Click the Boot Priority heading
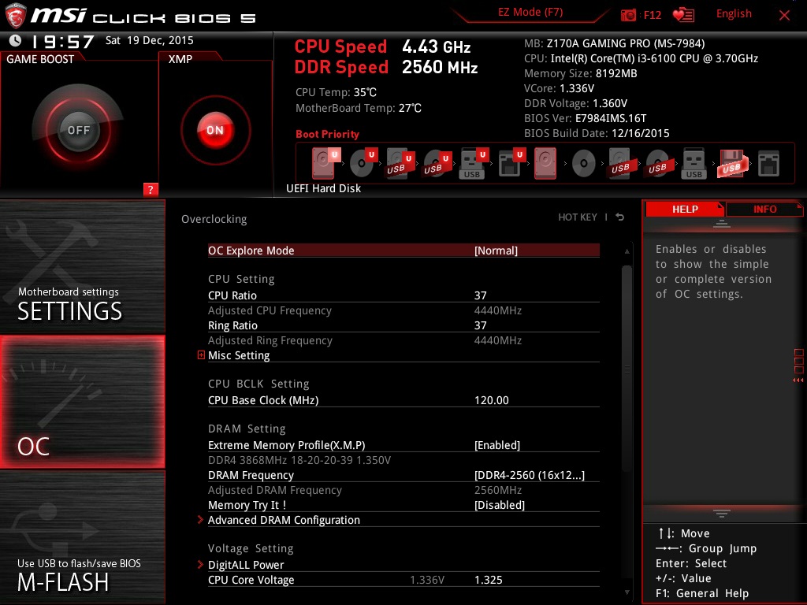The width and height of the screenshot is (807, 605). [x=327, y=134]
